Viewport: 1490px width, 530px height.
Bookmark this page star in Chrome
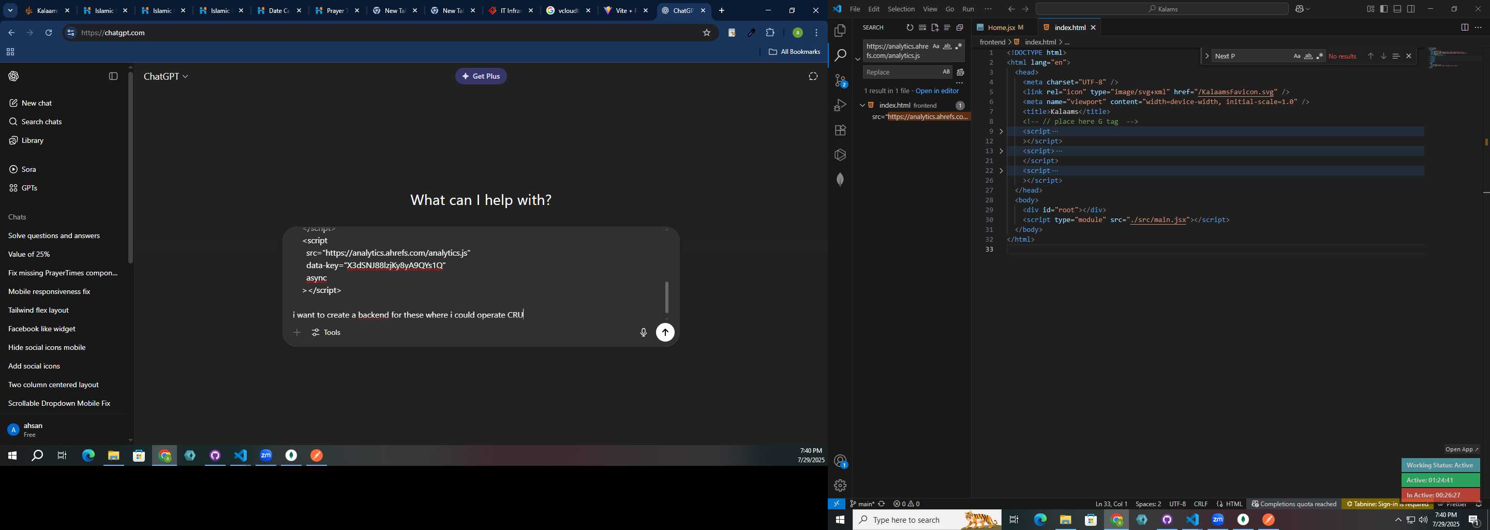(x=706, y=33)
